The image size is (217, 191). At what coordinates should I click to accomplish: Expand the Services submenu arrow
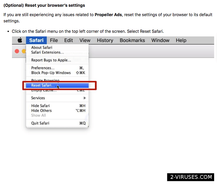(85, 98)
